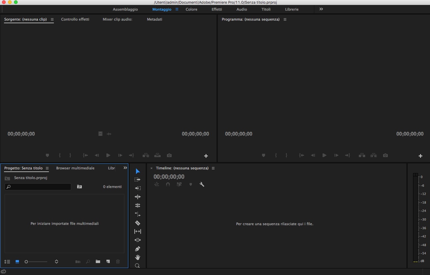Select the Rolling Edit tool

138,206
